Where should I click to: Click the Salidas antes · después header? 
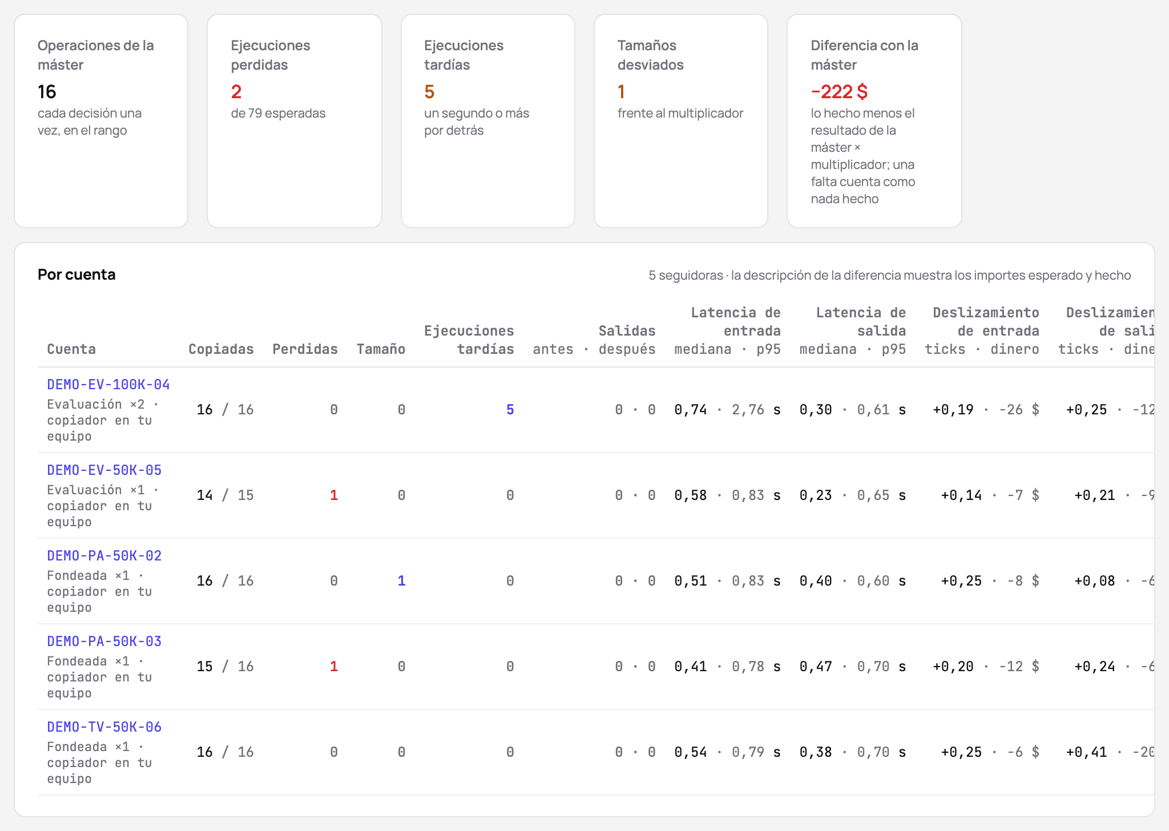594,340
